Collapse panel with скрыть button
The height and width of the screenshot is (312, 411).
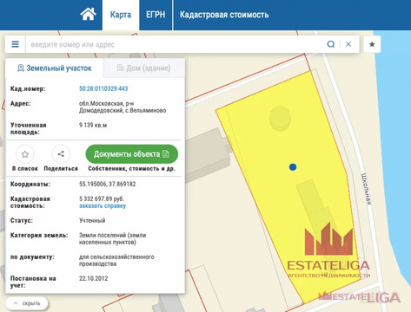27,303
